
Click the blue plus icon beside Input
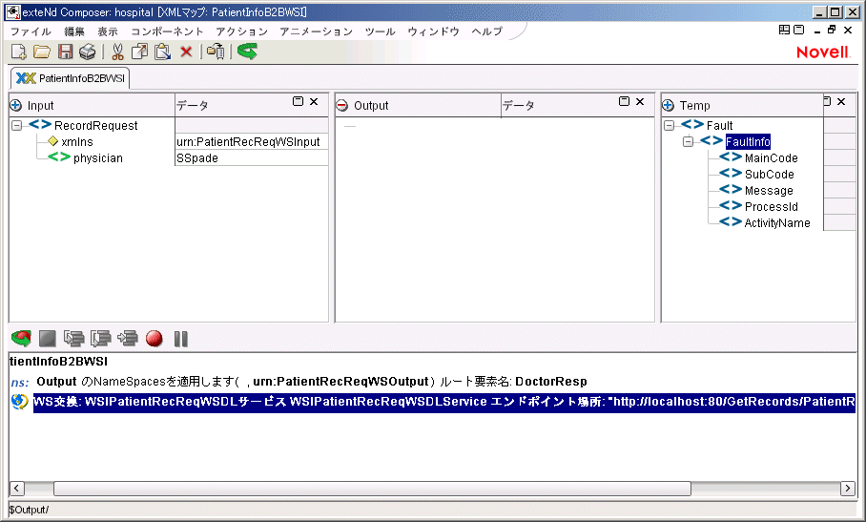[x=16, y=105]
